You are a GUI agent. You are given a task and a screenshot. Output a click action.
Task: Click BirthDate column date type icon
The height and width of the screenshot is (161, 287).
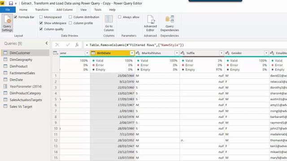click(x=93, y=53)
